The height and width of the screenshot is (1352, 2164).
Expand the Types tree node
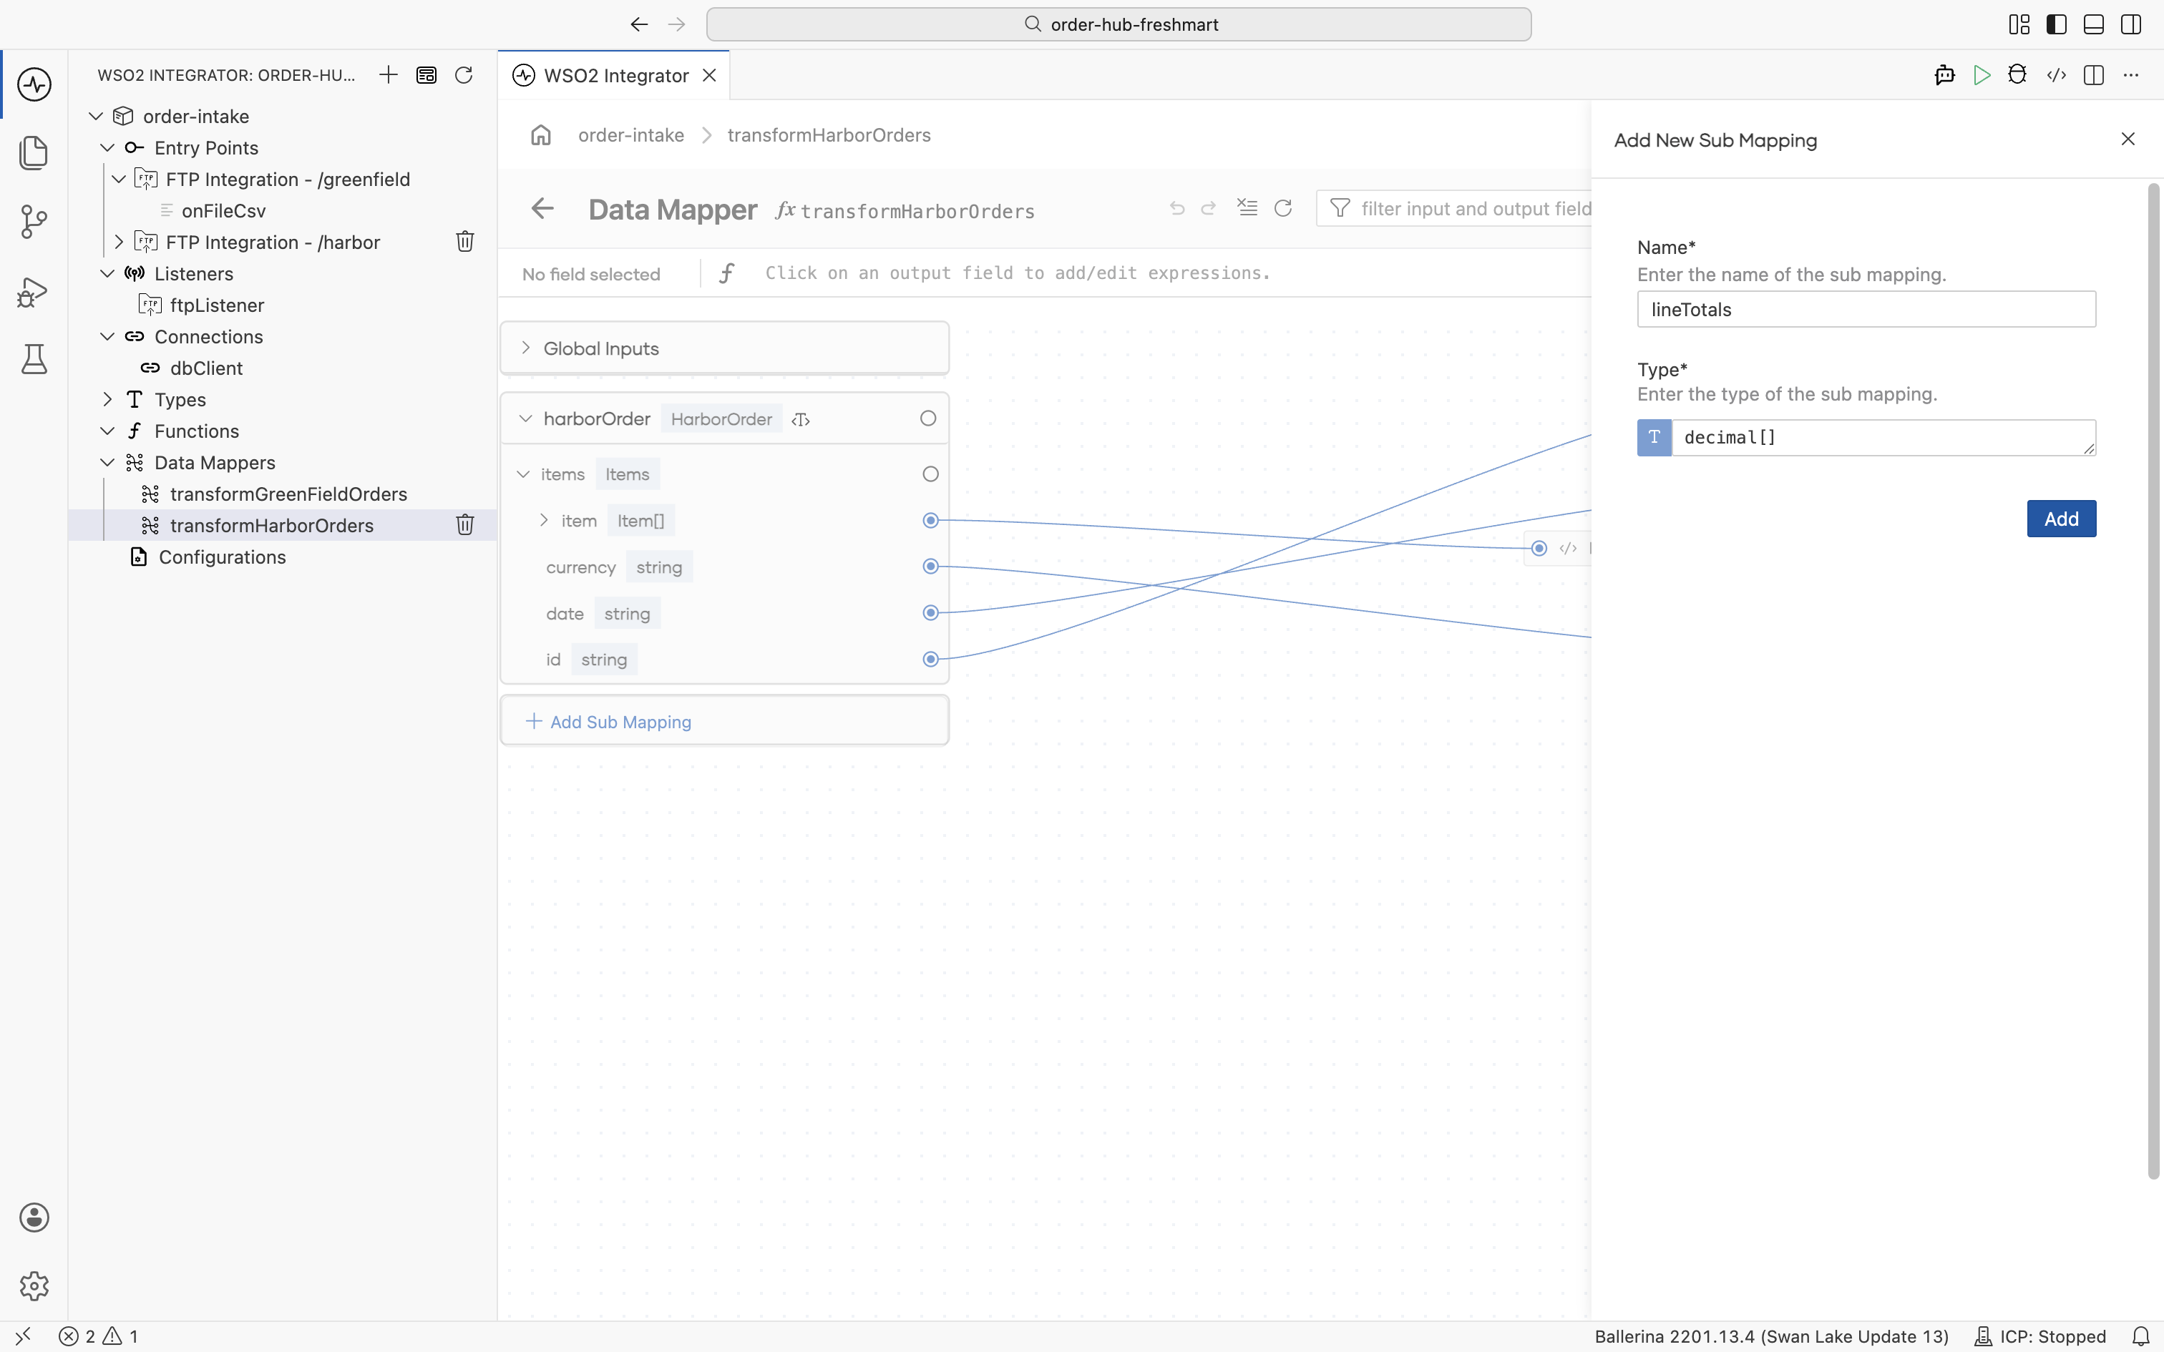[x=107, y=400]
